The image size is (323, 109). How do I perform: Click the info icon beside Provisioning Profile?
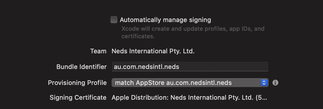pyautogui.click(x=275, y=83)
